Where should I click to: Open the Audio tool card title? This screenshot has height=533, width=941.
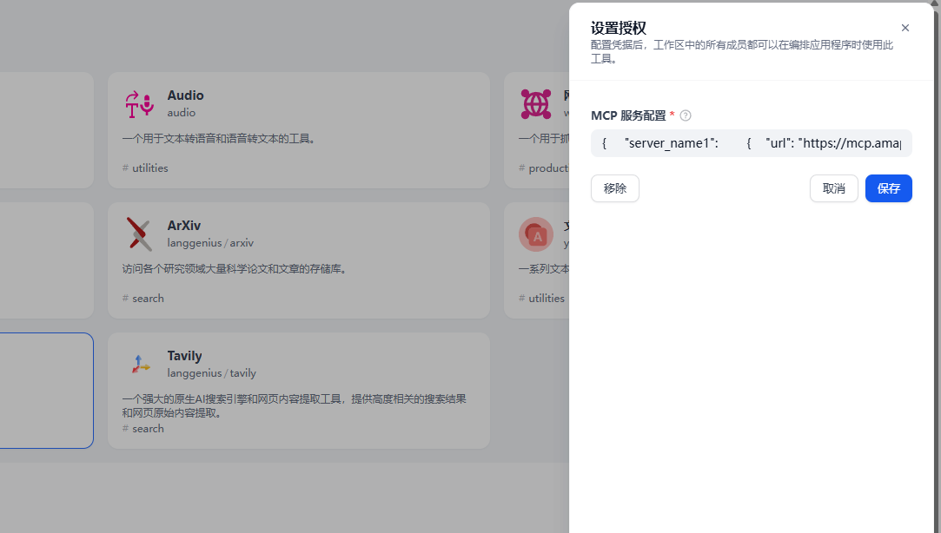[185, 95]
